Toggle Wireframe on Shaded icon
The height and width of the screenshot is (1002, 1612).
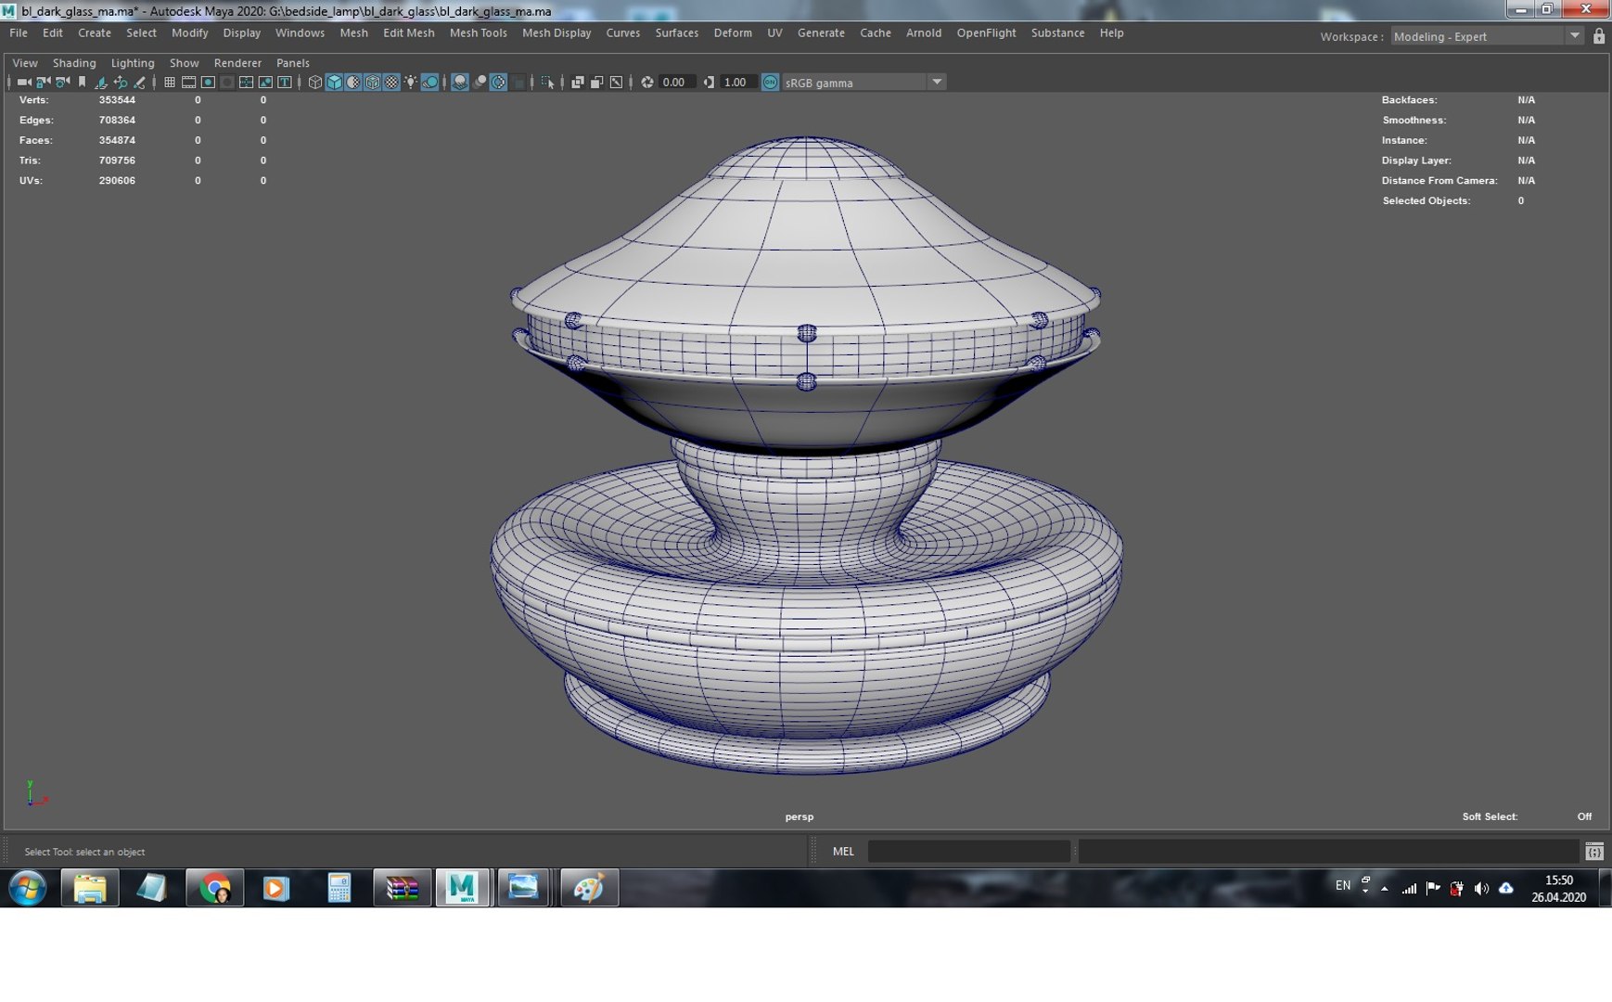(x=373, y=83)
